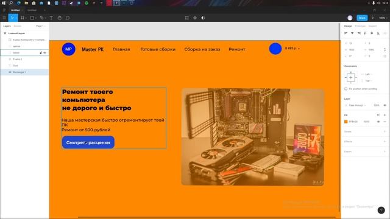Click the Present play icon
The image size is (390, 219).
tap(373, 18)
